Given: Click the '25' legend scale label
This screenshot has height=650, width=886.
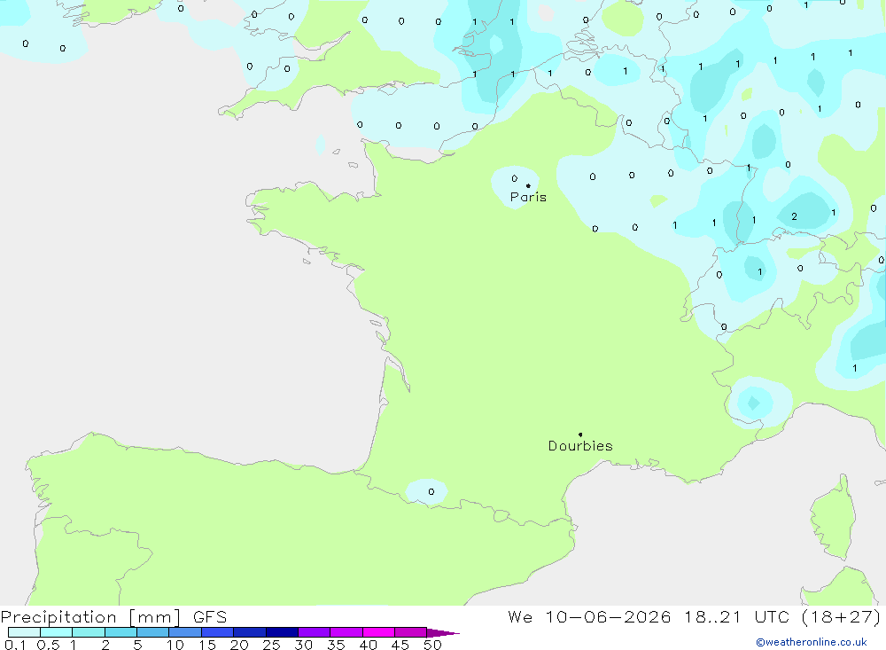Looking at the screenshot, I should click(x=271, y=645).
